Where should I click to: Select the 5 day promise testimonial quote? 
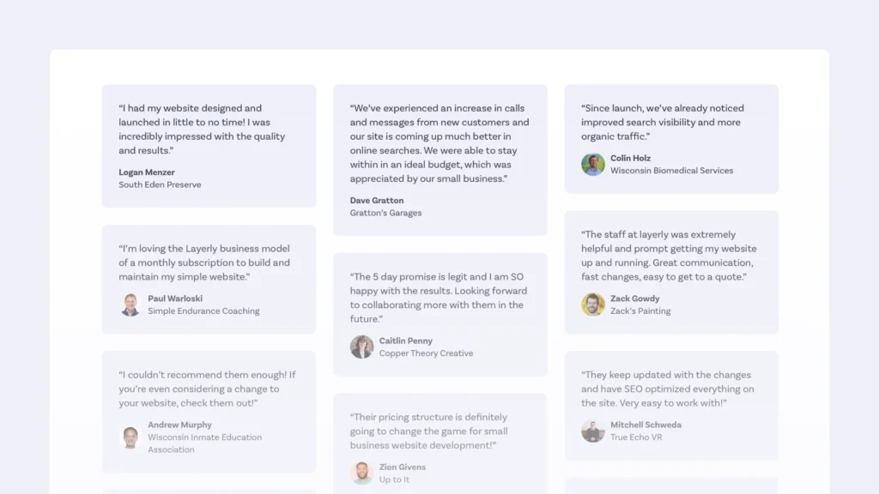tap(439, 298)
